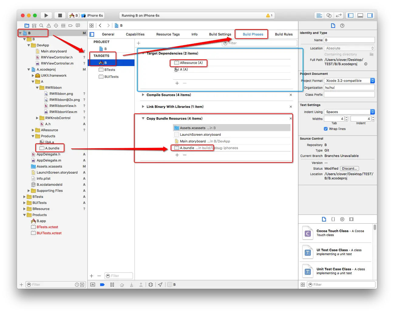Open the Indent Using dropdown
394x313 pixels.
[x=349, y=112]
